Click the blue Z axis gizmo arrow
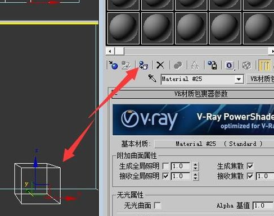 pos(36,163)
